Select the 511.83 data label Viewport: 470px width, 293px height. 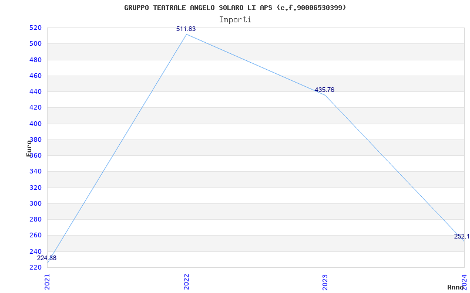coord(186,29)
